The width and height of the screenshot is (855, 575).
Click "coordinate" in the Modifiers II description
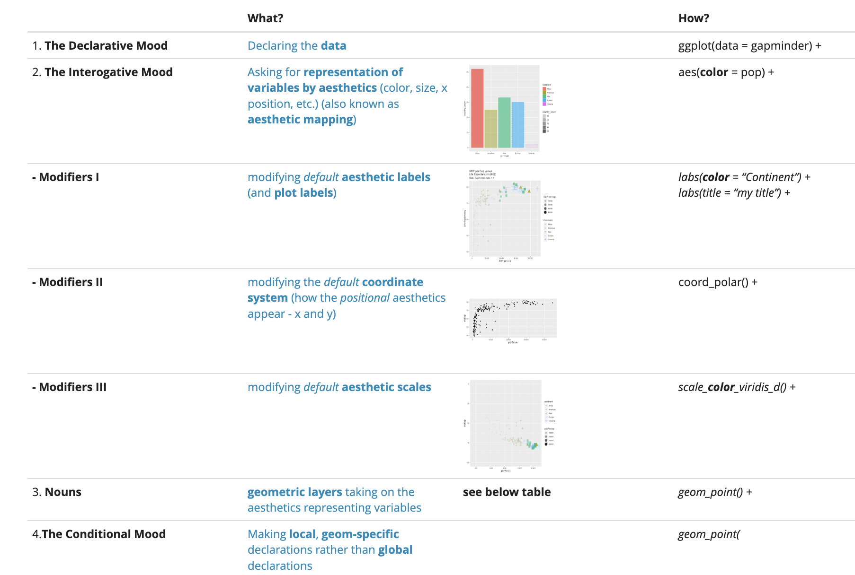point(392,282)
